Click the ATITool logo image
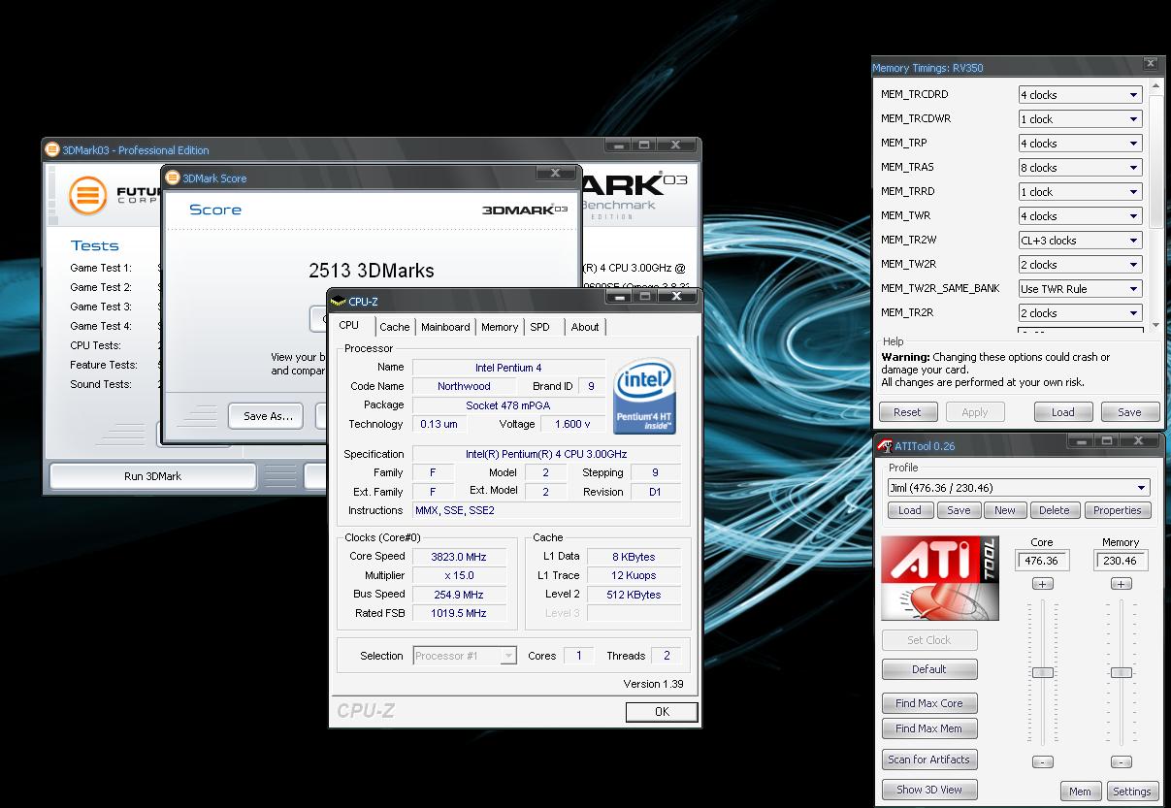This screenshot has width=1171, height=808. coord(939,578)
